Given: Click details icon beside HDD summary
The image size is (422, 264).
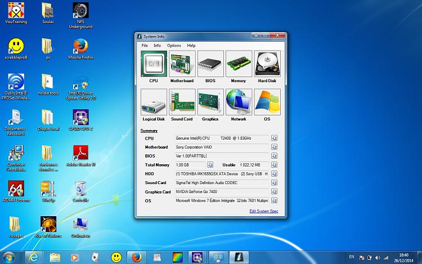Looking at the screenshot, I should pos(274,173).
